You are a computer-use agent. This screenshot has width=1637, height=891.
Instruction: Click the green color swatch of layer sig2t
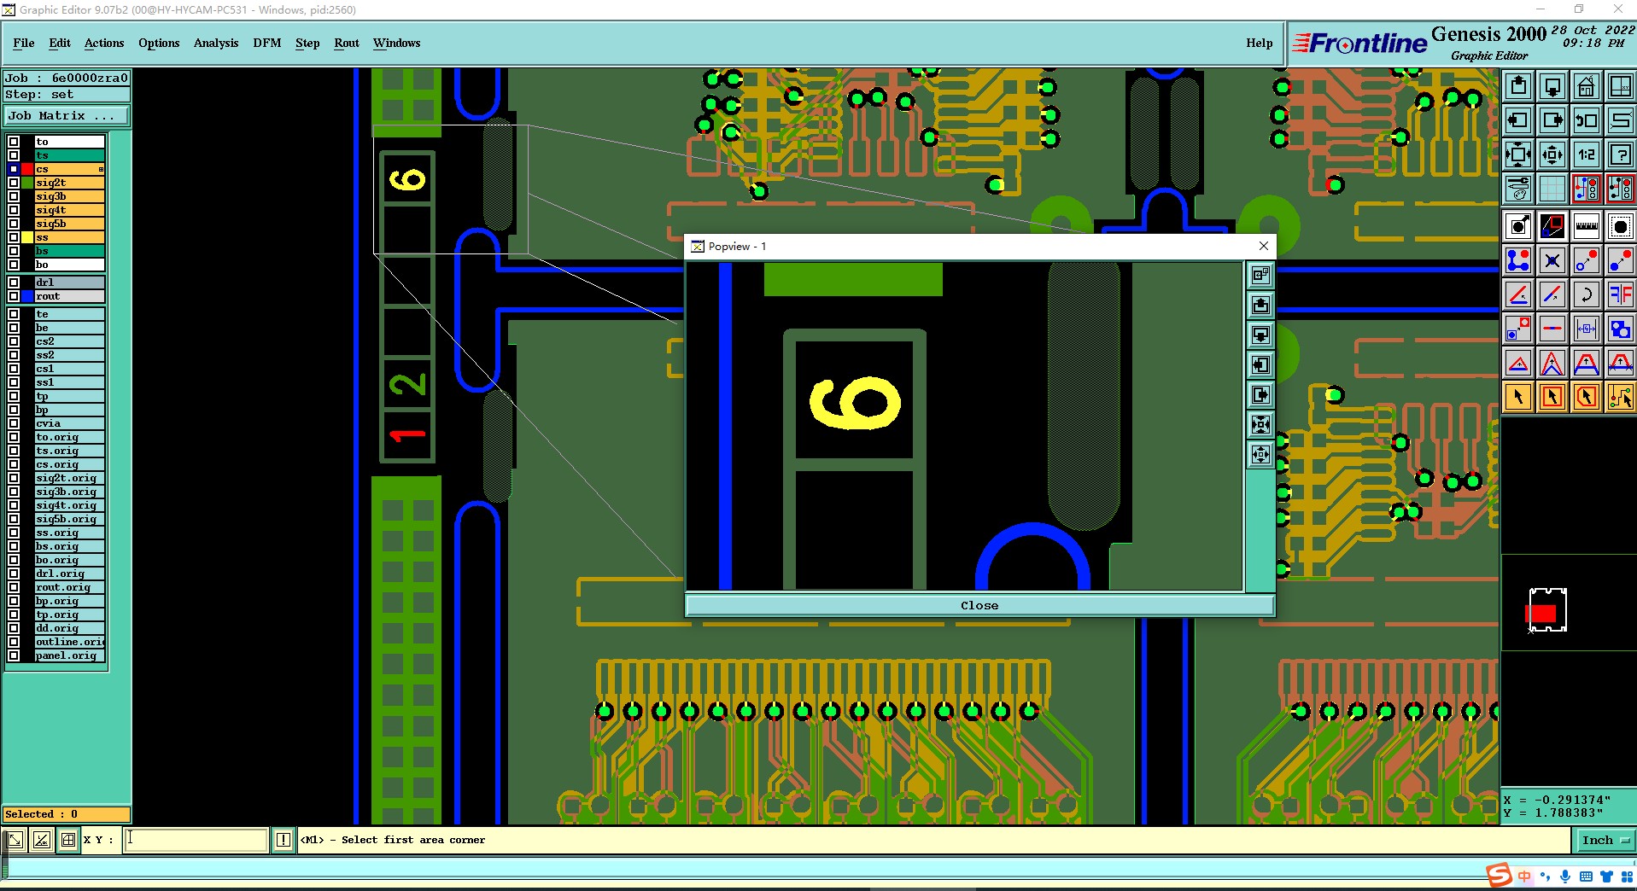tap(27, 183)
